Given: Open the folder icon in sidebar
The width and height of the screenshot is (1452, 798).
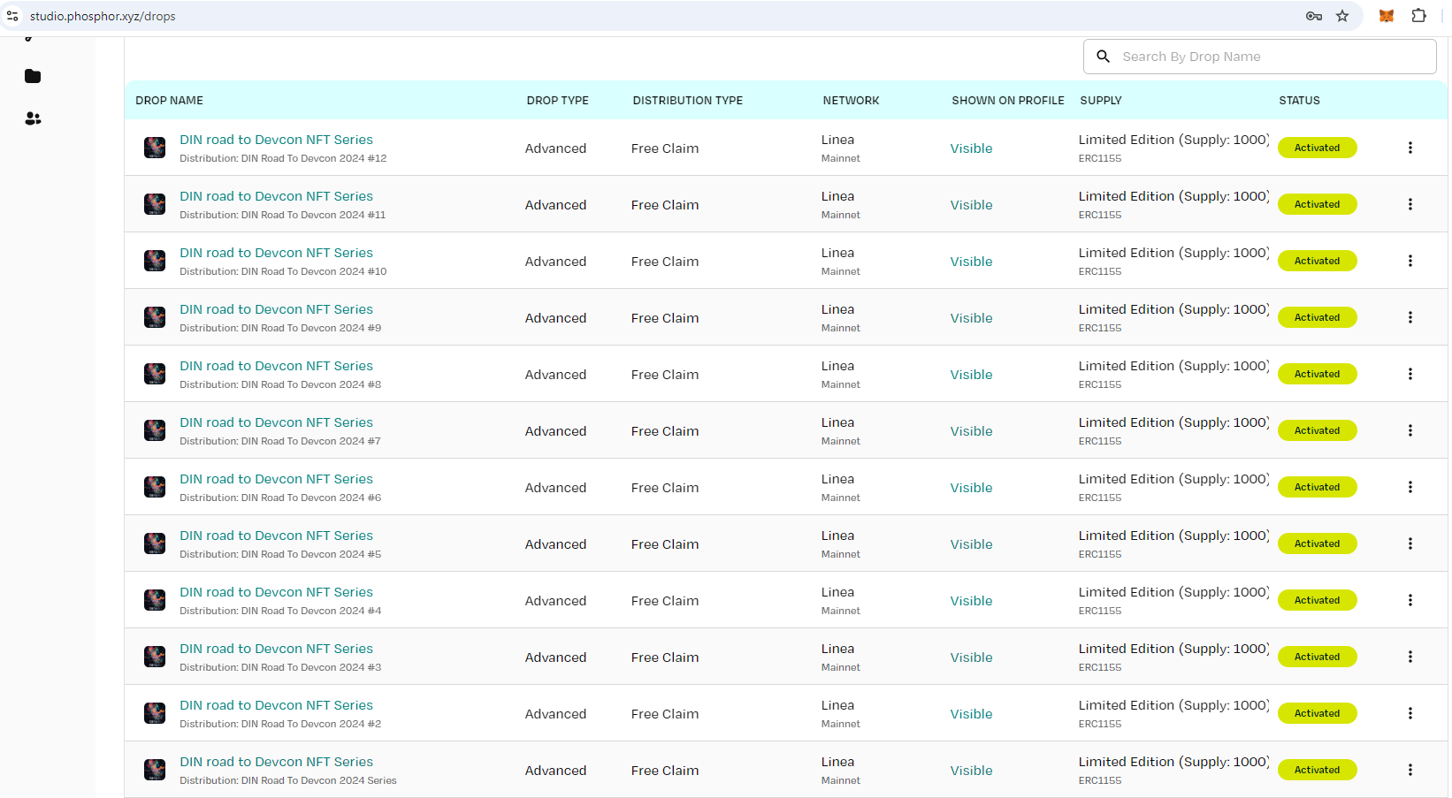Looking at the screenshot, I should tap(33, 76).
